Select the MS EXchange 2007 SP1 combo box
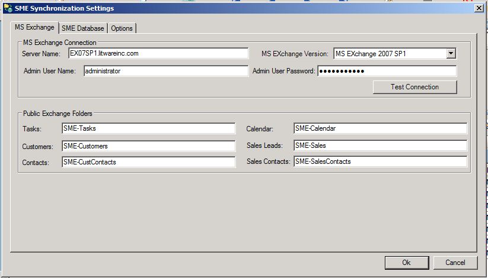 tap(395, 53)
